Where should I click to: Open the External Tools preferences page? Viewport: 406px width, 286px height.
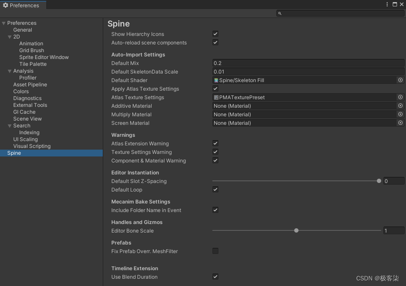(x=30, y=105)
